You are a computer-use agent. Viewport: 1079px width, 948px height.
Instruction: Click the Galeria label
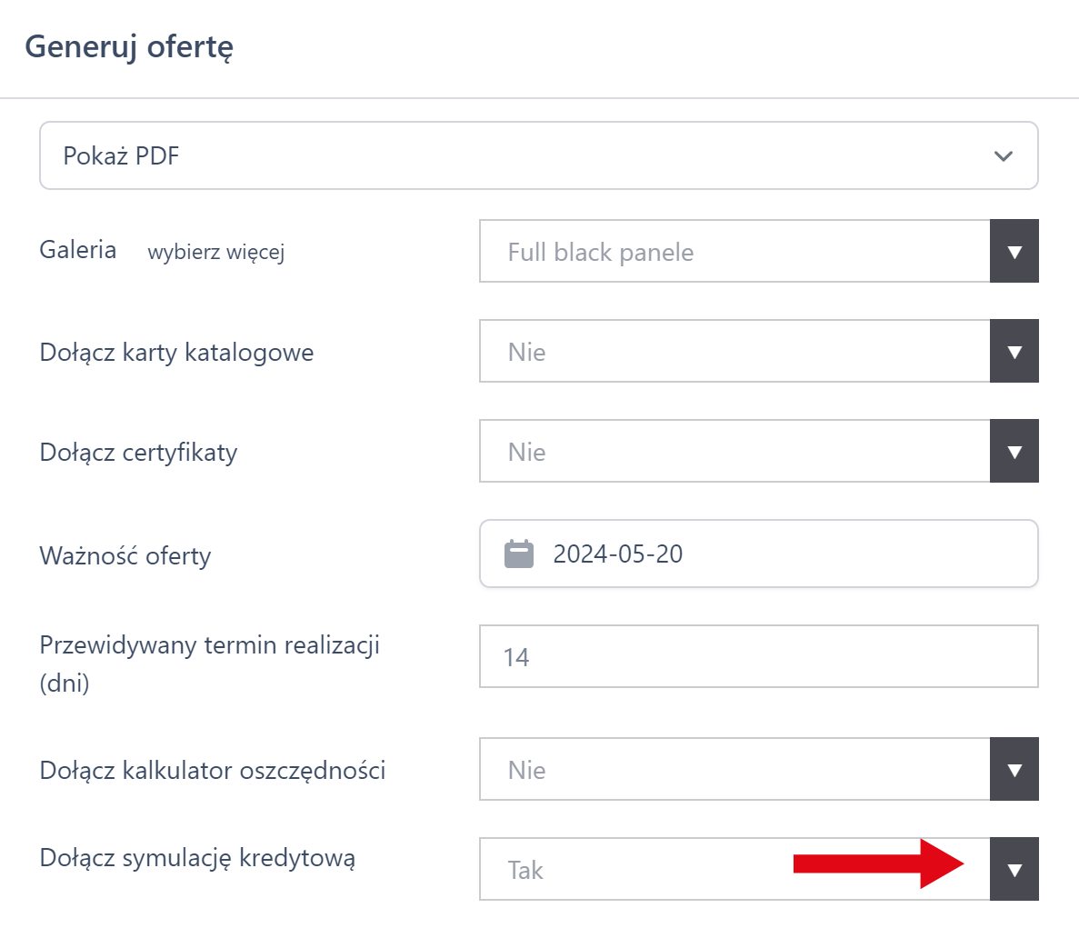(x=78, y=250)
